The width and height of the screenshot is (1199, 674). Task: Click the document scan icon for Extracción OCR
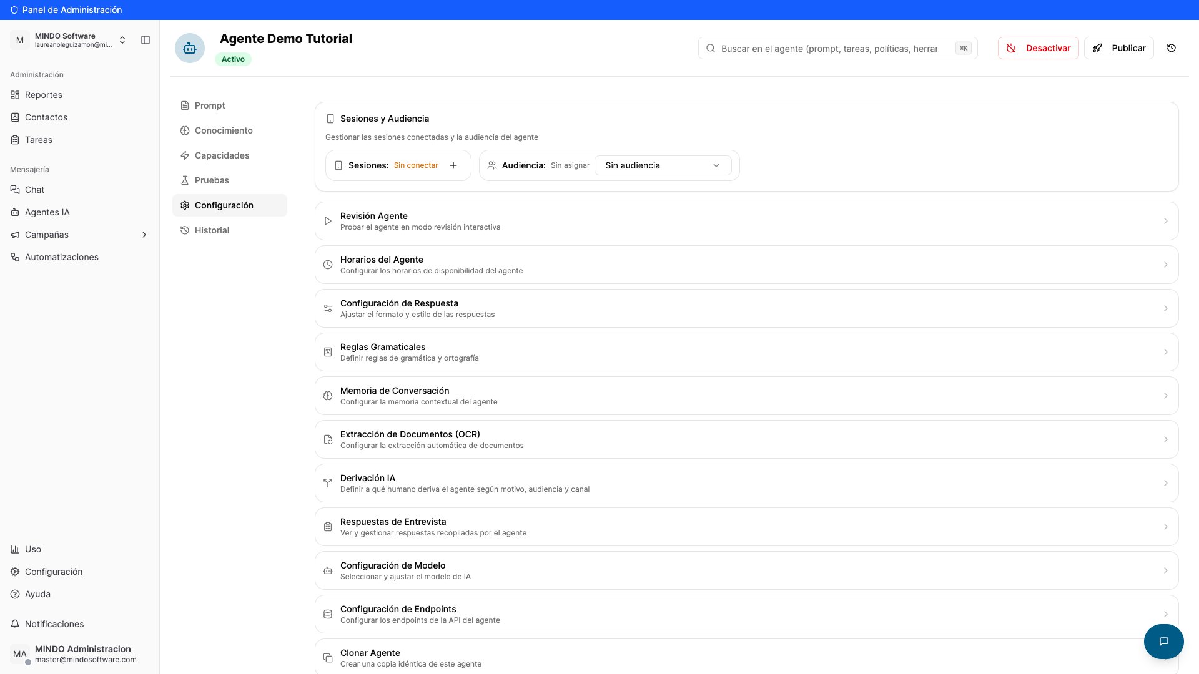(328, 439)
